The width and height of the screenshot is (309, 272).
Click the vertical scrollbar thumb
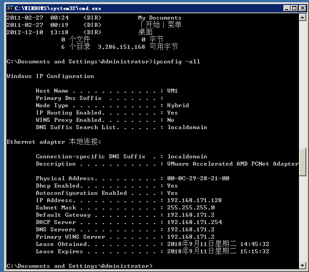(x=302, y=162)
